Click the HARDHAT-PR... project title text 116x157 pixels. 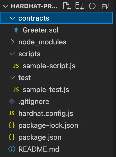pyautogui.click(x=34, y=6)
